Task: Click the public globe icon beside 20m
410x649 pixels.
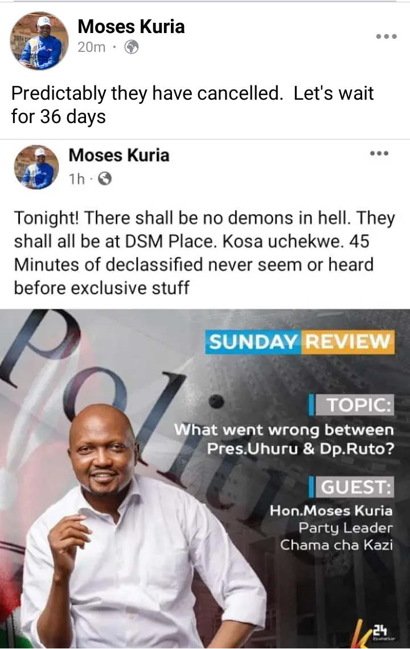Action: point(132,47)
